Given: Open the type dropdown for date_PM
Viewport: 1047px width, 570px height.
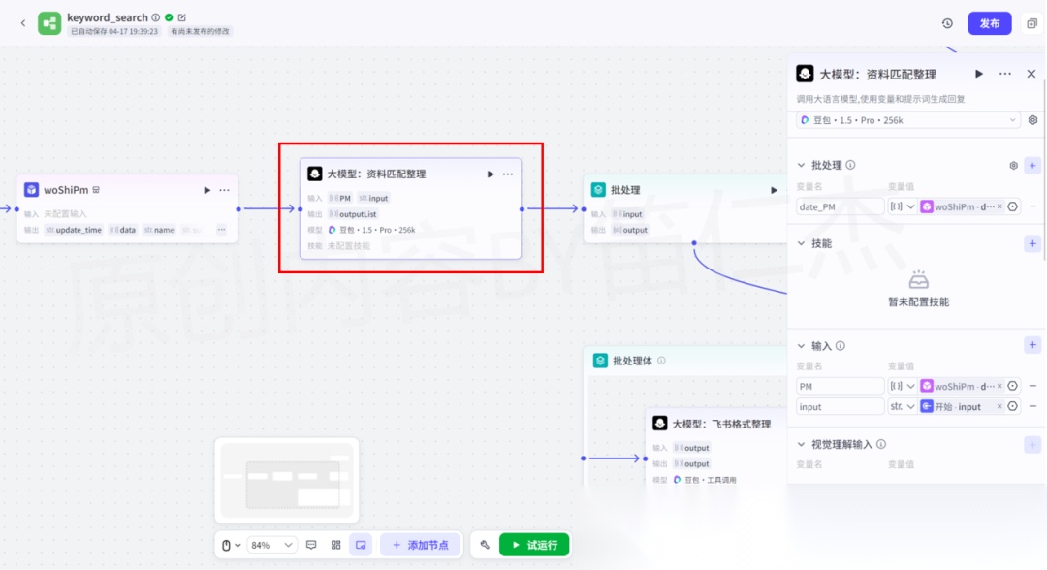Looking at the screenshot, I should tap(902, 206).
